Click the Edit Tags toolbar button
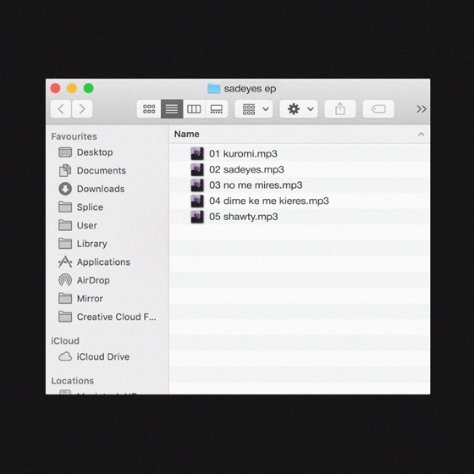This screenshot has width=474, height=474. 378,109
